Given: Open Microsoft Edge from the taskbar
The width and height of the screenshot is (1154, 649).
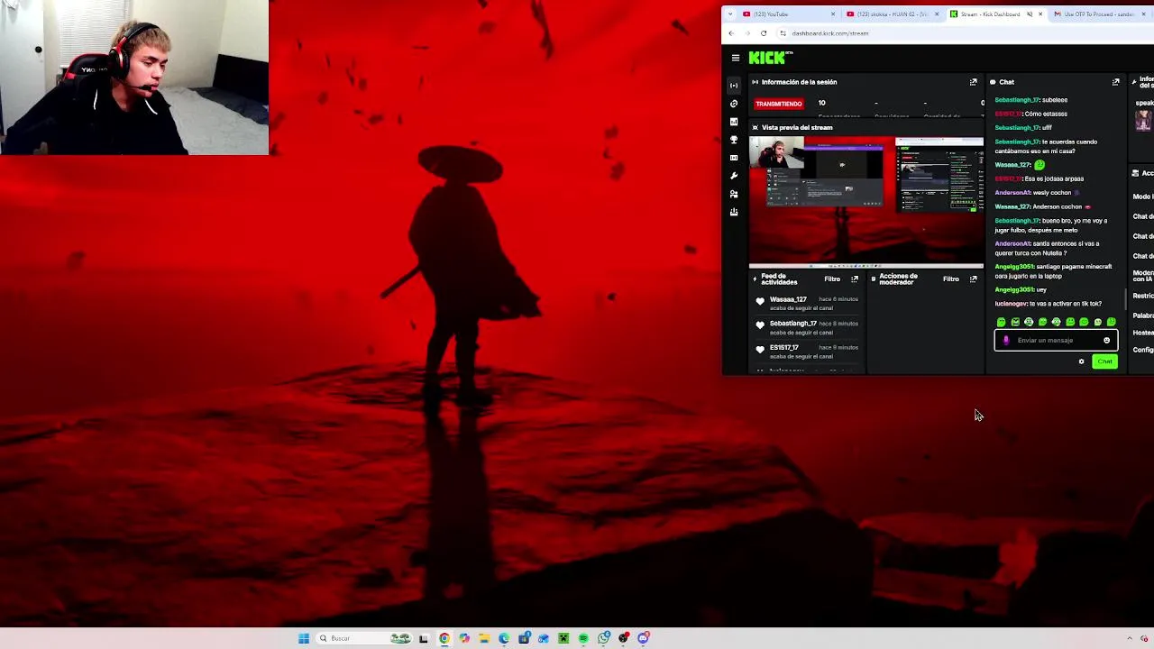Looking at the screenshot, I should [x=504, y=638].
